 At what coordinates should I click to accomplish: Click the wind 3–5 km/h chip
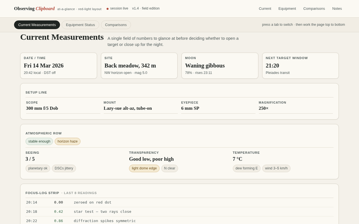click(276, 168)
